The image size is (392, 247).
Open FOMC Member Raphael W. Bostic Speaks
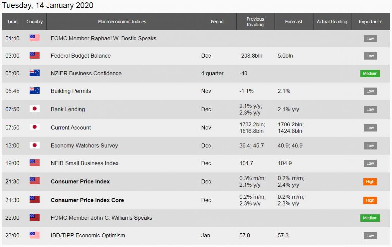tap(103, 38)
